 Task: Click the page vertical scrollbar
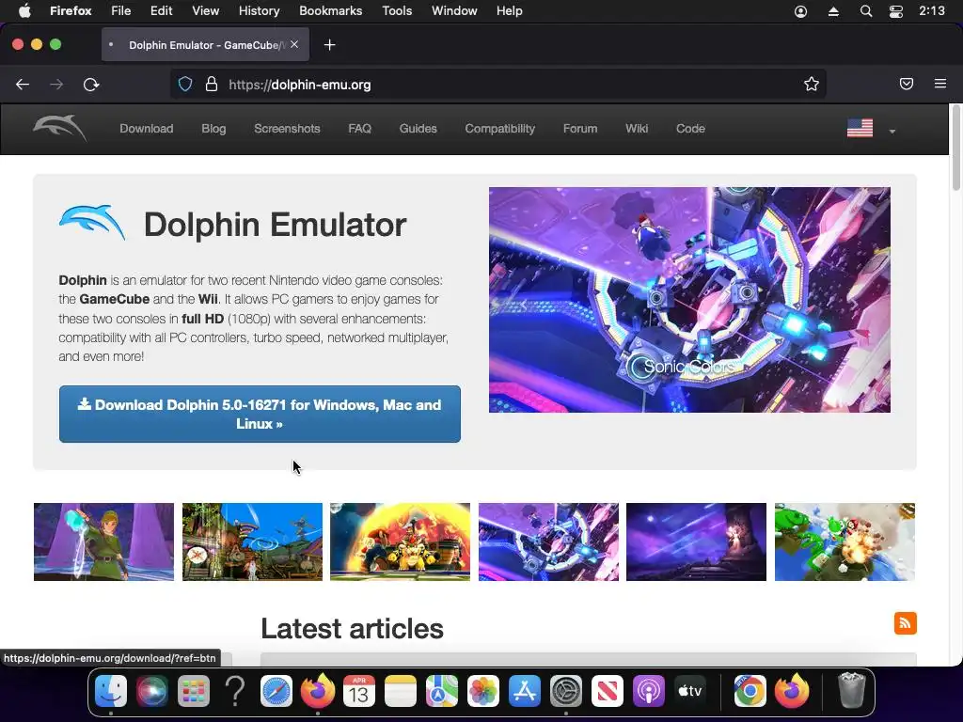[x=955, y=148]
